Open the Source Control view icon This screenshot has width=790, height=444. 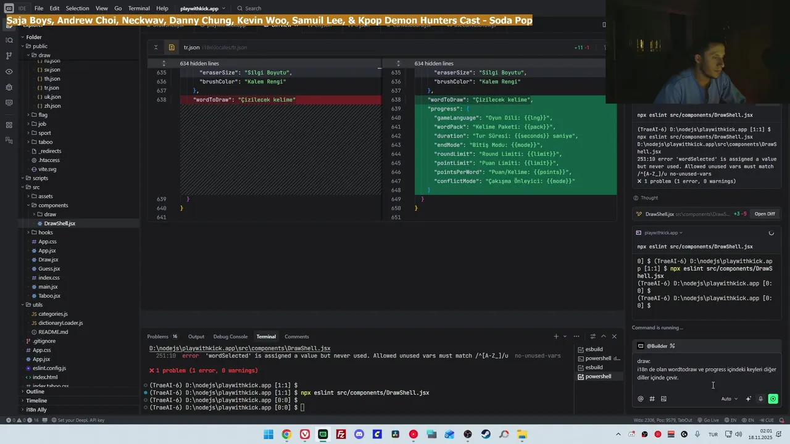pos(9,55)
